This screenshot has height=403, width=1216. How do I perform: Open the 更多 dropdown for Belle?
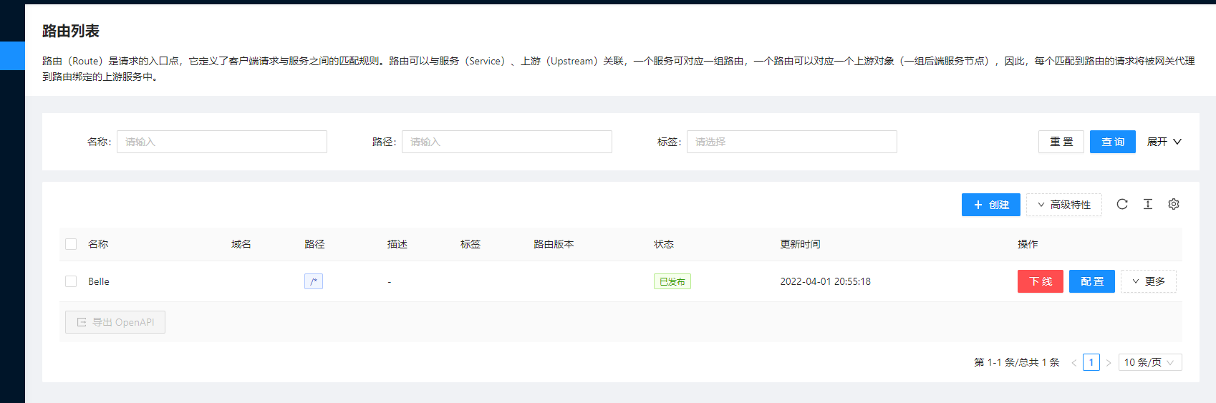click(x=1148, y=281)
